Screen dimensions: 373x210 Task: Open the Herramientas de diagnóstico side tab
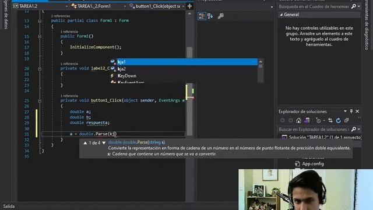pyautogui.click(x=367, y=25)
